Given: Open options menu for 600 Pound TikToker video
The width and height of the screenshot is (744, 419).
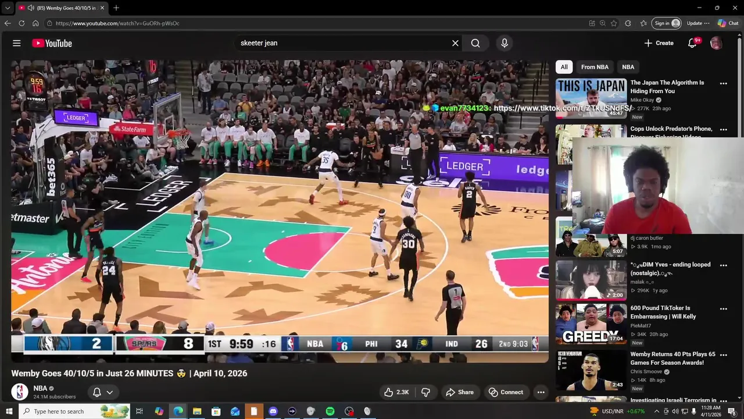Looking at the screenshot, I should 724,309.
